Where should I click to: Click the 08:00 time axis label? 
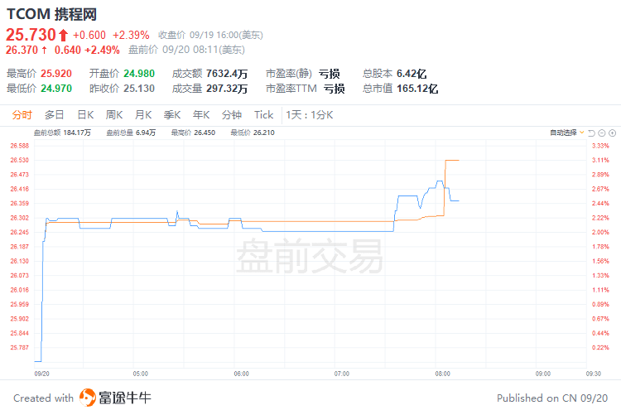(442, 374)
